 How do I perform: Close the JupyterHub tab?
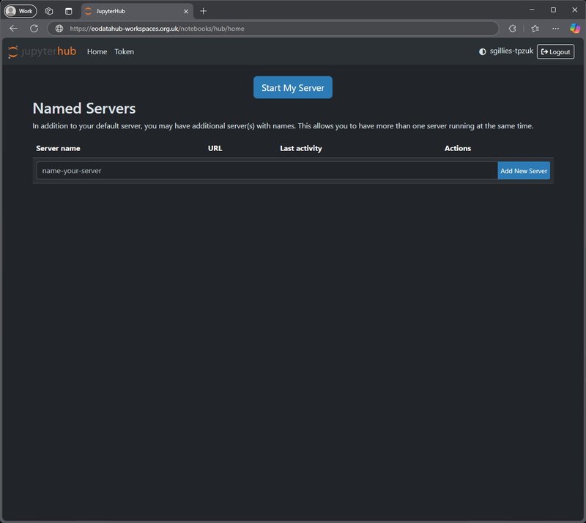click(186, 11)
